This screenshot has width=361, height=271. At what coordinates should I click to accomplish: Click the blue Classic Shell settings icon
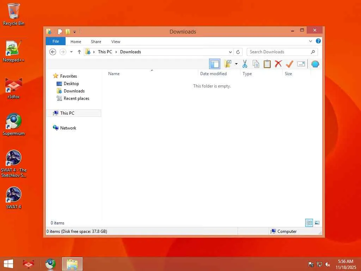point(315,64)
